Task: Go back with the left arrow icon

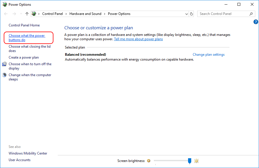Action: click(6, 14)
